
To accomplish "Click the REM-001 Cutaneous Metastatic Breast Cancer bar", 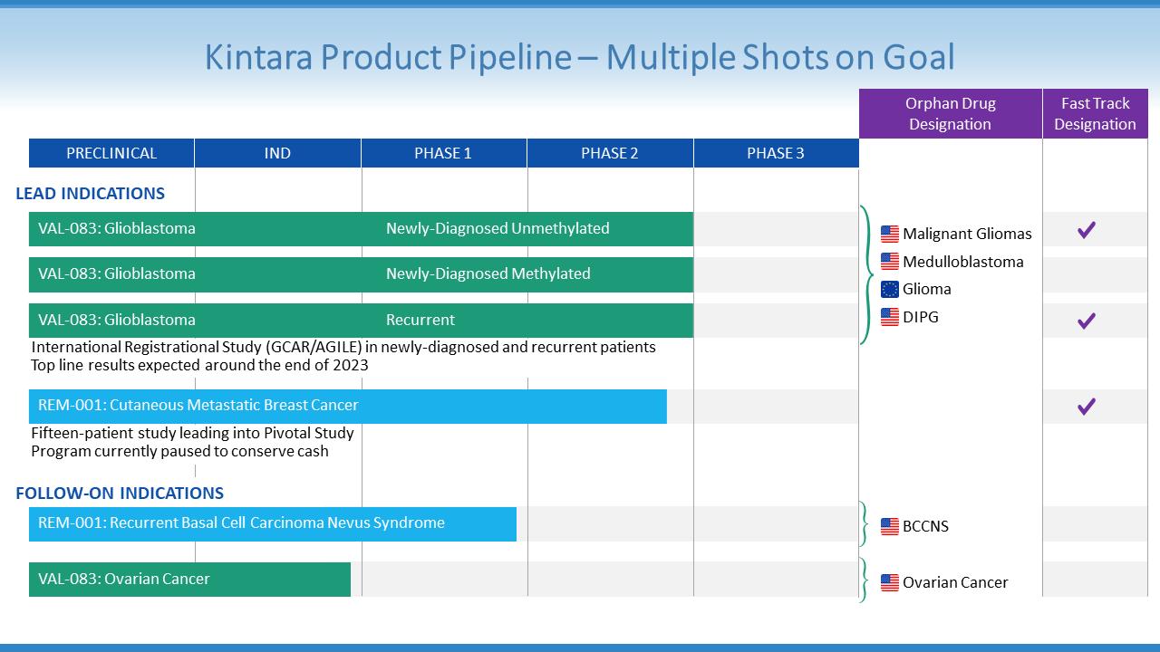I will (348, 407).
